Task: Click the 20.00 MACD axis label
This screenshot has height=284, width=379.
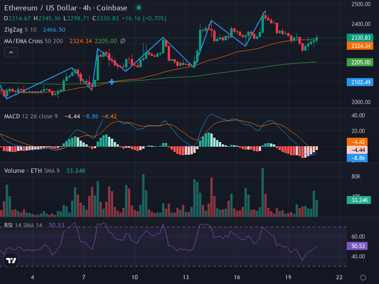Action: (358, 131)
